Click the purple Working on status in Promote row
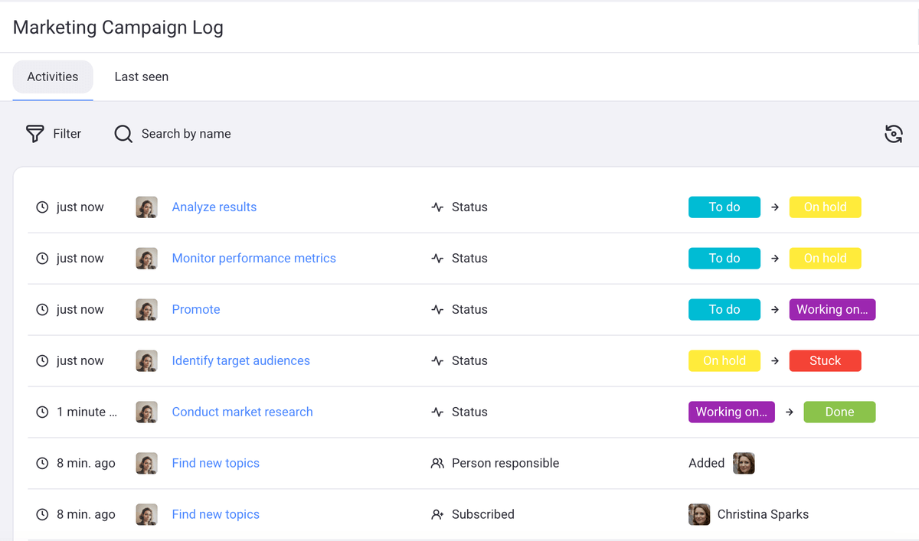 pos(832,310)
